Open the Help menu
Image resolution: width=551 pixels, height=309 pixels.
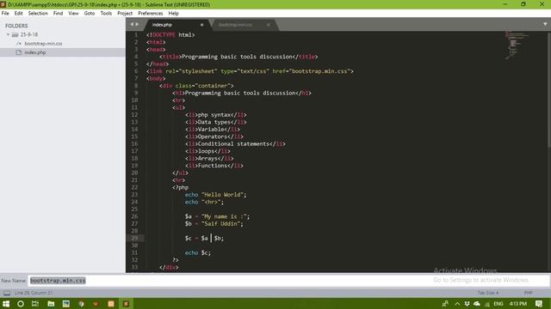[x=173, y=14]
